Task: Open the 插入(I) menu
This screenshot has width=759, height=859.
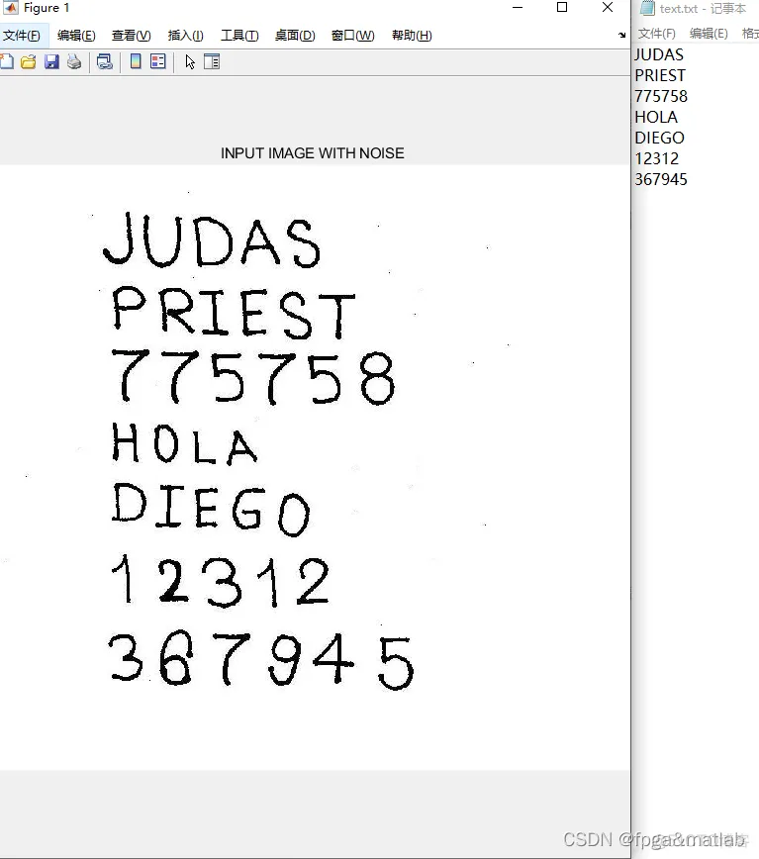Action: (x=185, y=36)
